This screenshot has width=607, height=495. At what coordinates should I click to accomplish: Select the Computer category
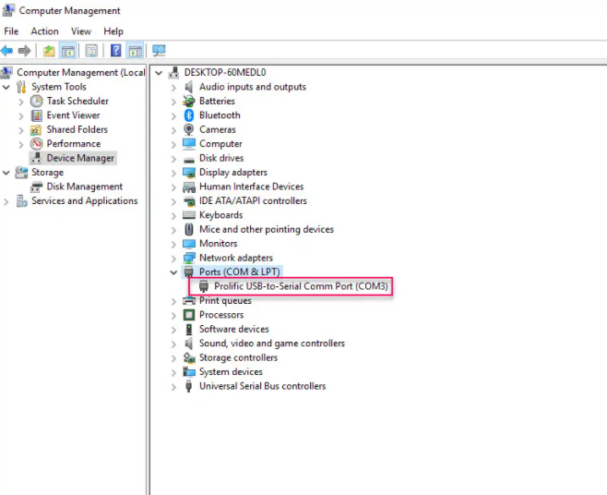tap(220, 144)
